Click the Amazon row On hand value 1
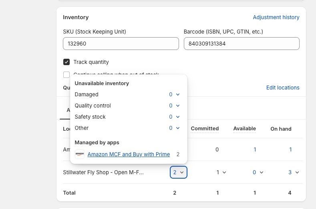The width and height of the screenshot is (316, 209). [x=290, y=149]
